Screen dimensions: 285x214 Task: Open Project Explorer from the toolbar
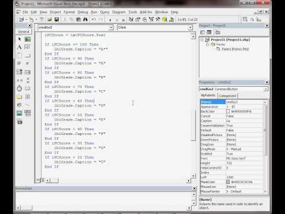click(131, 20)
